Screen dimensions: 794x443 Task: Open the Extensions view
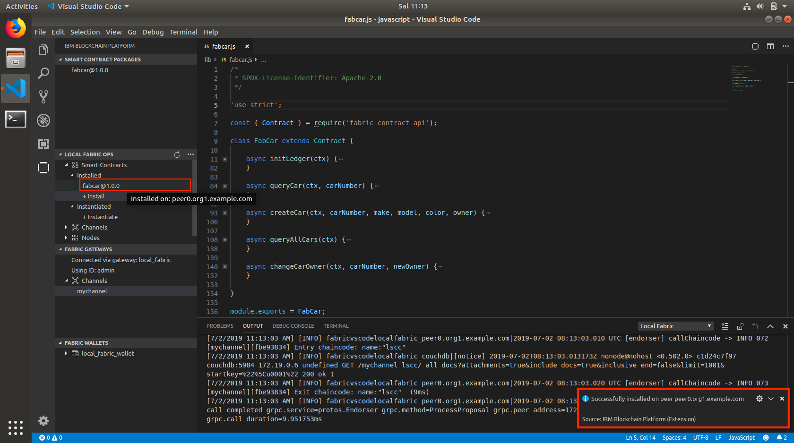43,144
